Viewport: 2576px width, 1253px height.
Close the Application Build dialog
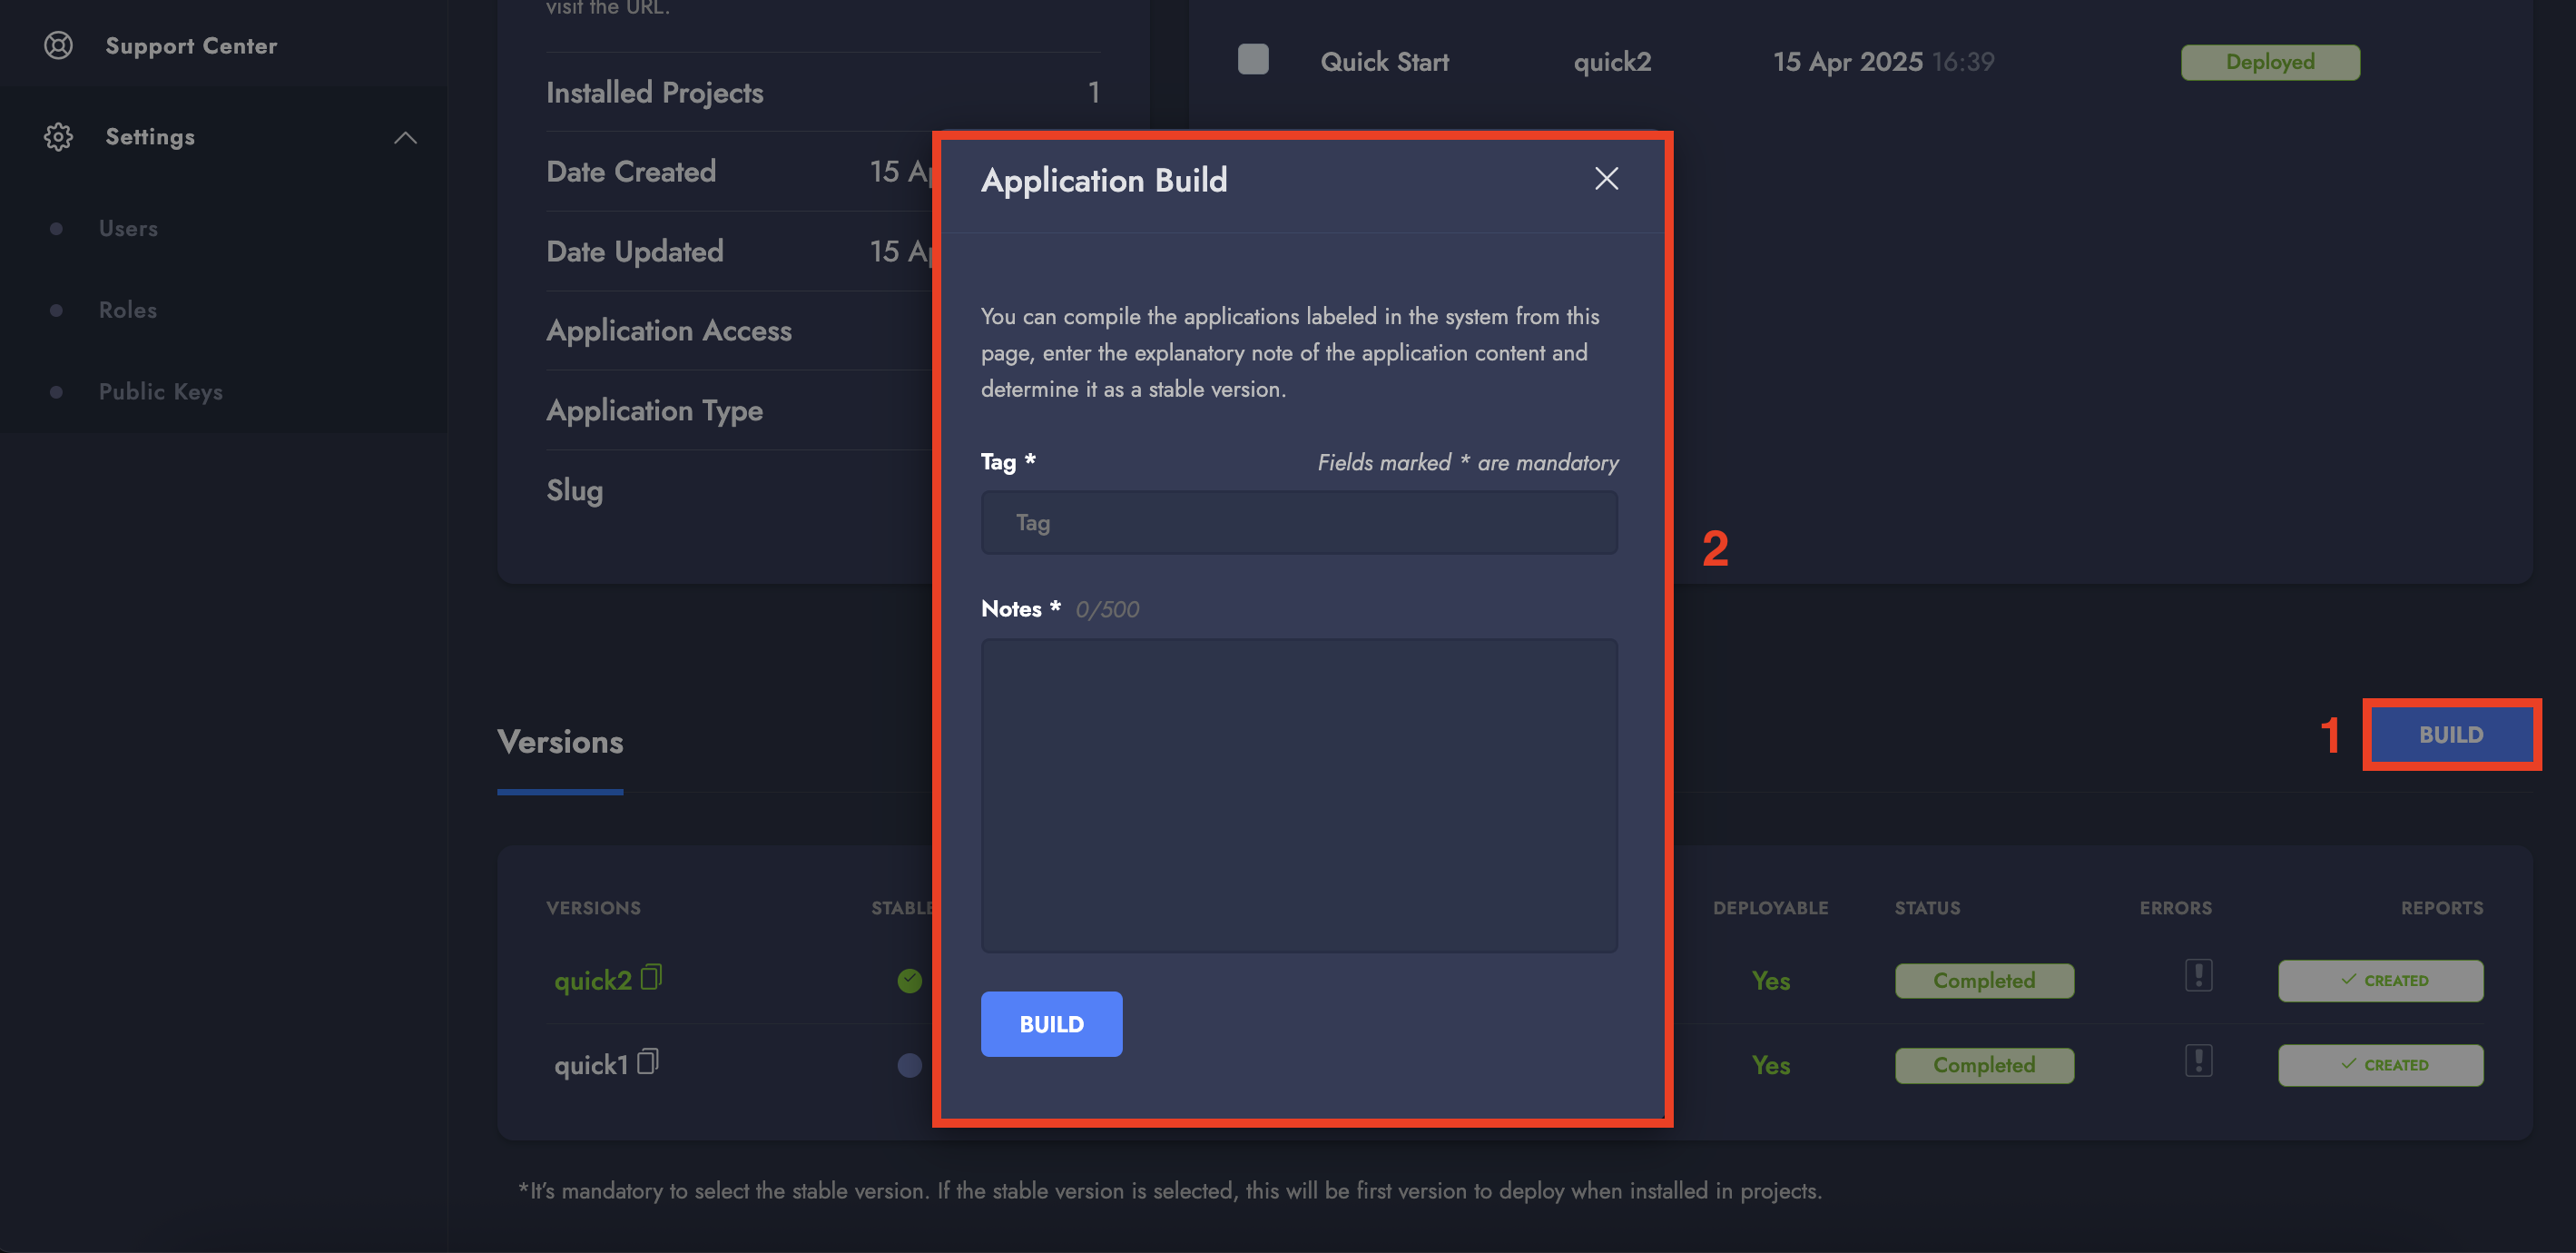click(1606, 179)
